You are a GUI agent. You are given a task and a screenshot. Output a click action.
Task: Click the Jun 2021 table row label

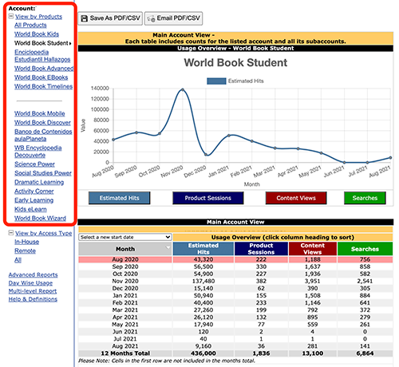tap(125, 332)
